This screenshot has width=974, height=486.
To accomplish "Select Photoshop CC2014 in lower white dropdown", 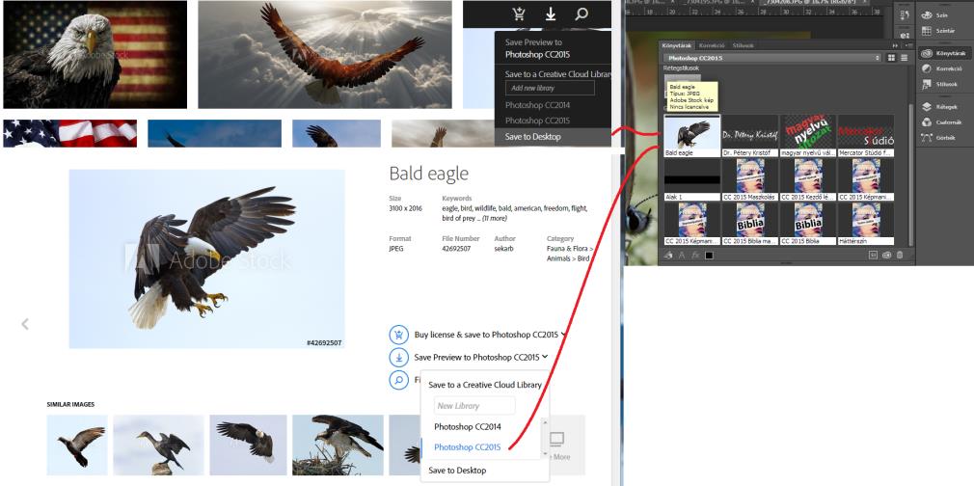I will point(467,427).
